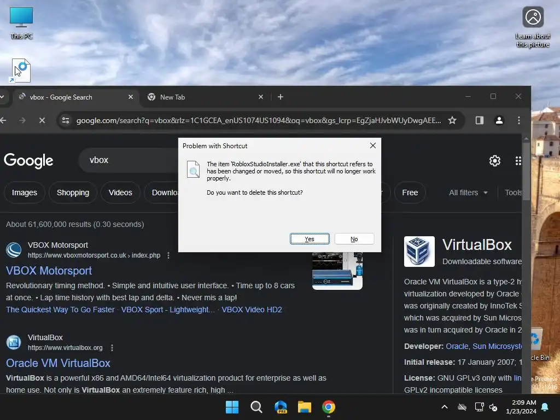The height and width of the screenshot is (420, 560).
Task: Open Sun Microsystems developer link
Action: click(x=497, y=346)
